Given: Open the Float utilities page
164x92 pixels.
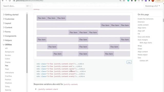Looking at the screenshot, I should [7, 69].
